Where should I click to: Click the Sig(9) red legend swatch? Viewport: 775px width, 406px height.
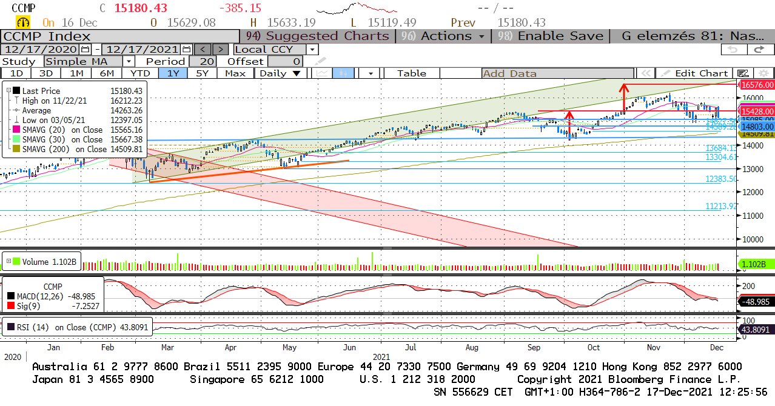click(x=12, y=307)
